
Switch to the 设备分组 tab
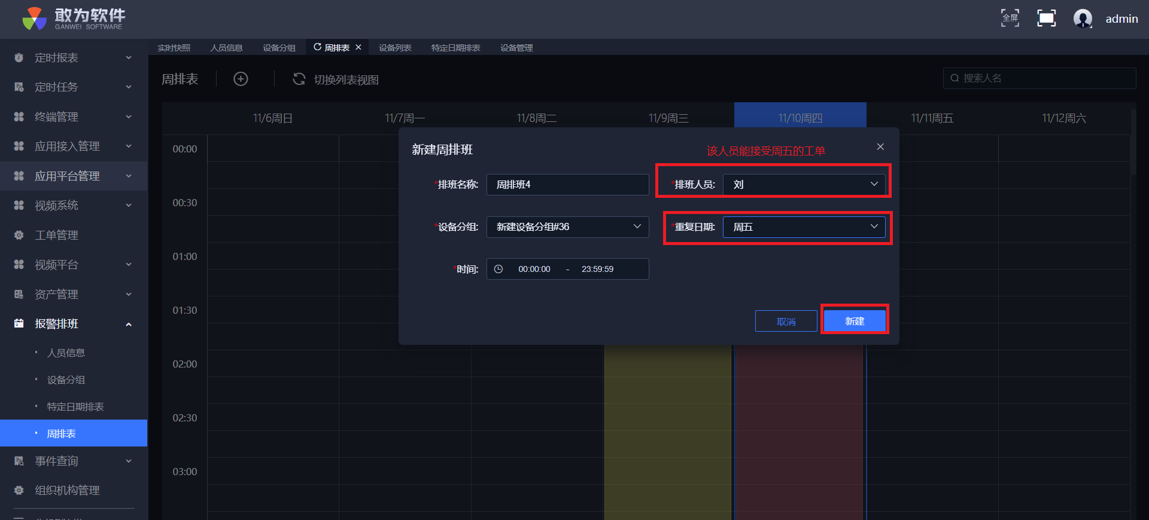[279, 48]
